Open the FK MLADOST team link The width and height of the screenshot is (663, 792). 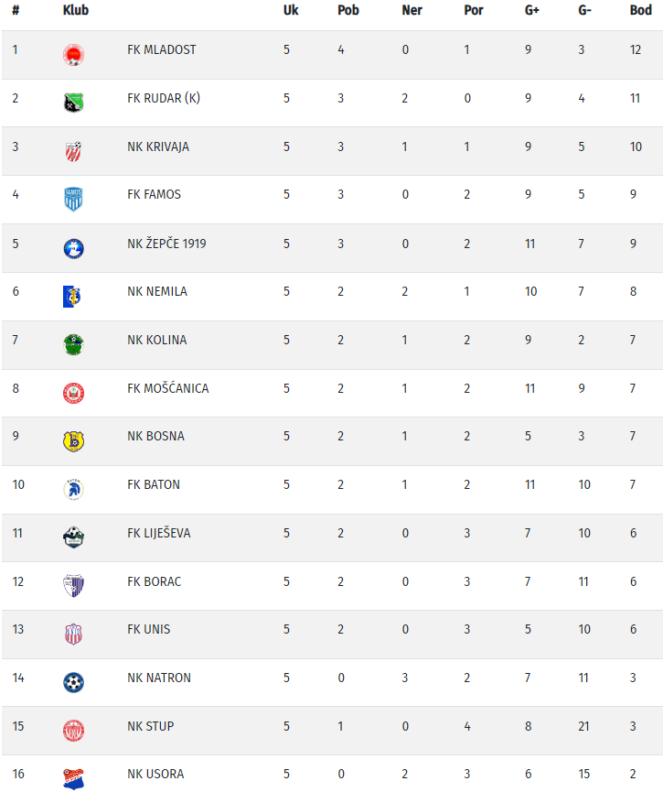[161, 49]
